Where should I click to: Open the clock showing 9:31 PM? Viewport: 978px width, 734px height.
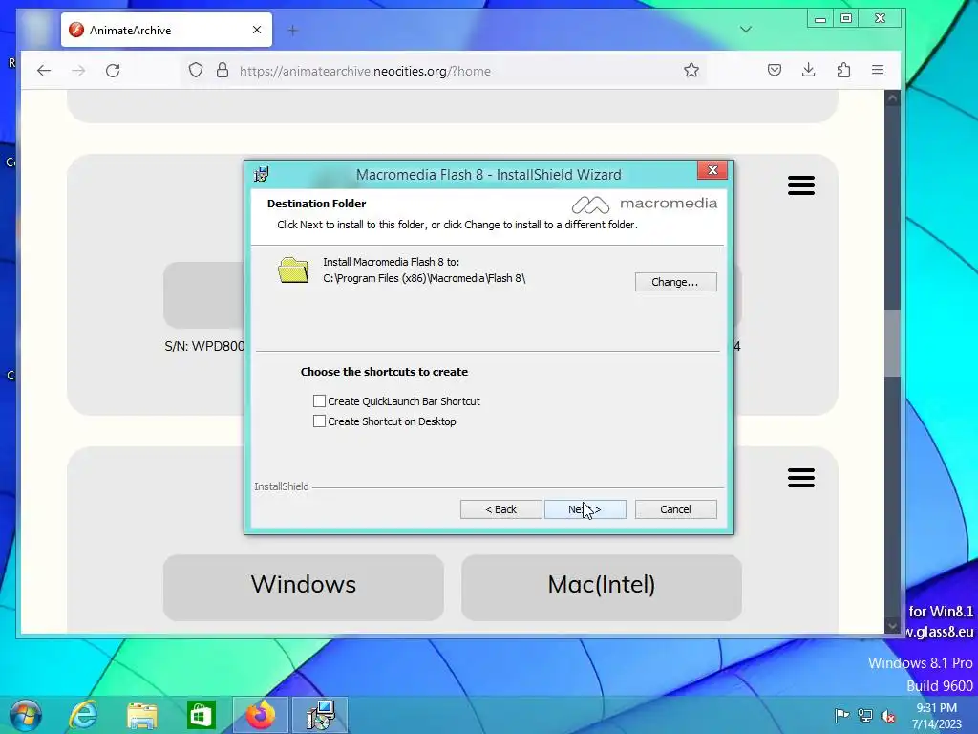[x=937, y=715]
